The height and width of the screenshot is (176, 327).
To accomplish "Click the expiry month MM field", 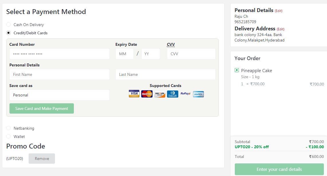I will click(125, 54).
